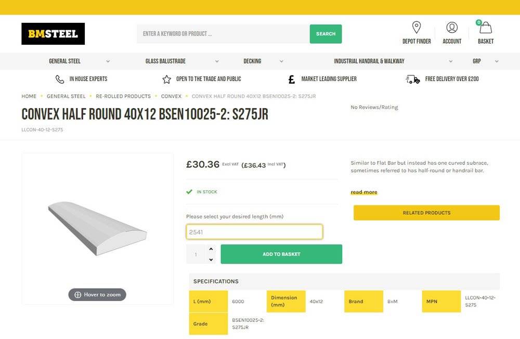Click the pound sign Market Leading Supplier icon

(x=291, y=79)
